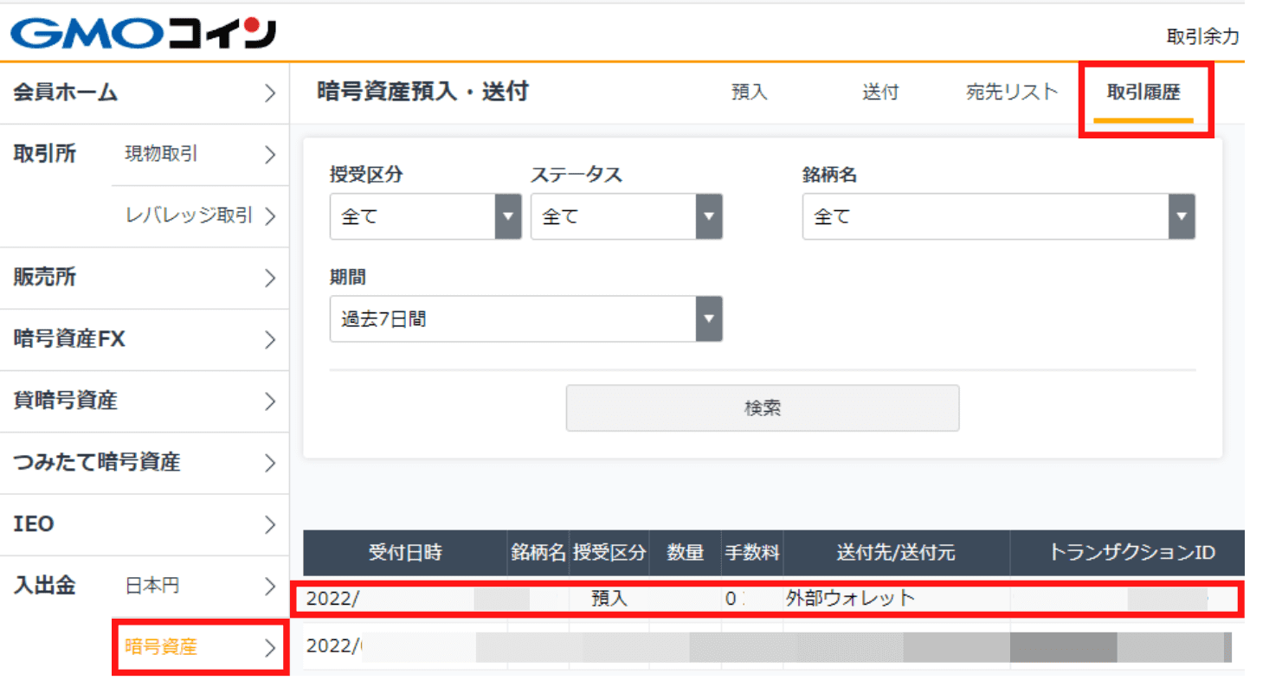Open the 銘柄名 dropdown
1269x693 pixels.
[x=998, y=216]
